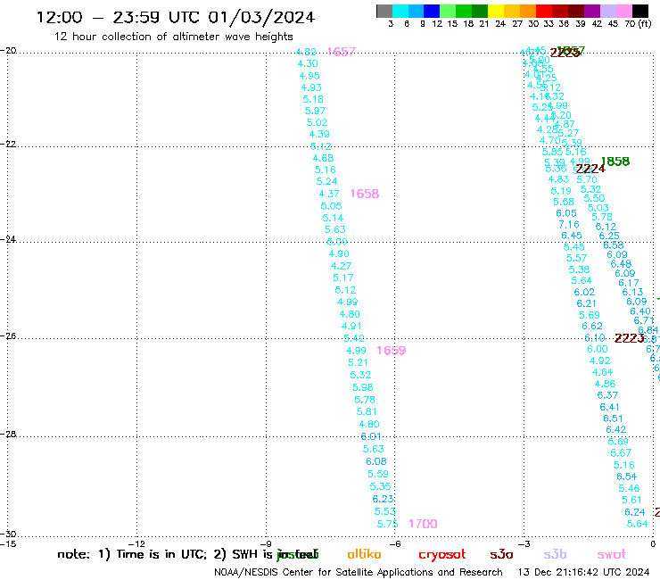Screen dimensions: 660x580
Task: Select the lavender s3b legend label
Action: pos(555,554)
